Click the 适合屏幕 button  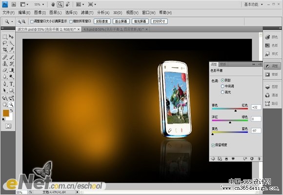point(121,21)
